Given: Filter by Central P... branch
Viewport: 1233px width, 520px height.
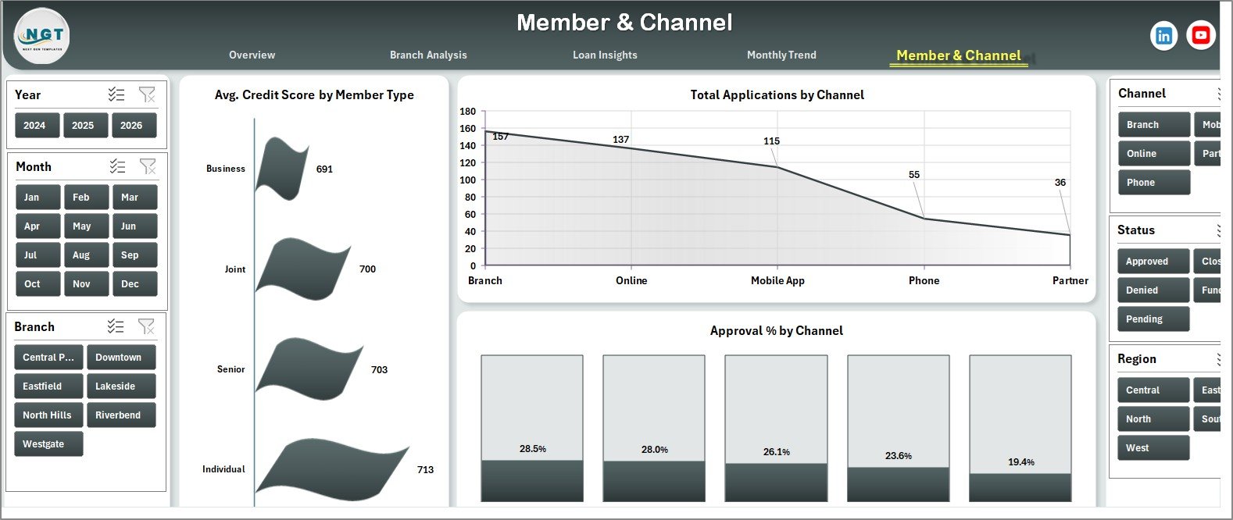Looking at the screenshot, I should coord(48,357).
